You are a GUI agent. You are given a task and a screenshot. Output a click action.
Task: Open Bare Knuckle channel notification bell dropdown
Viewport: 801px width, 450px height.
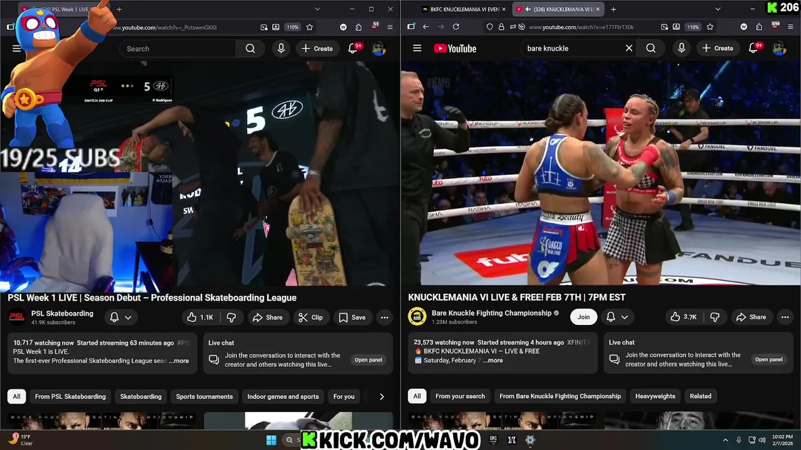617,317
